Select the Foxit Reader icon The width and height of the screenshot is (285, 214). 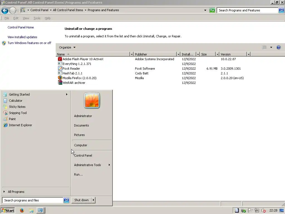(60, 69)
